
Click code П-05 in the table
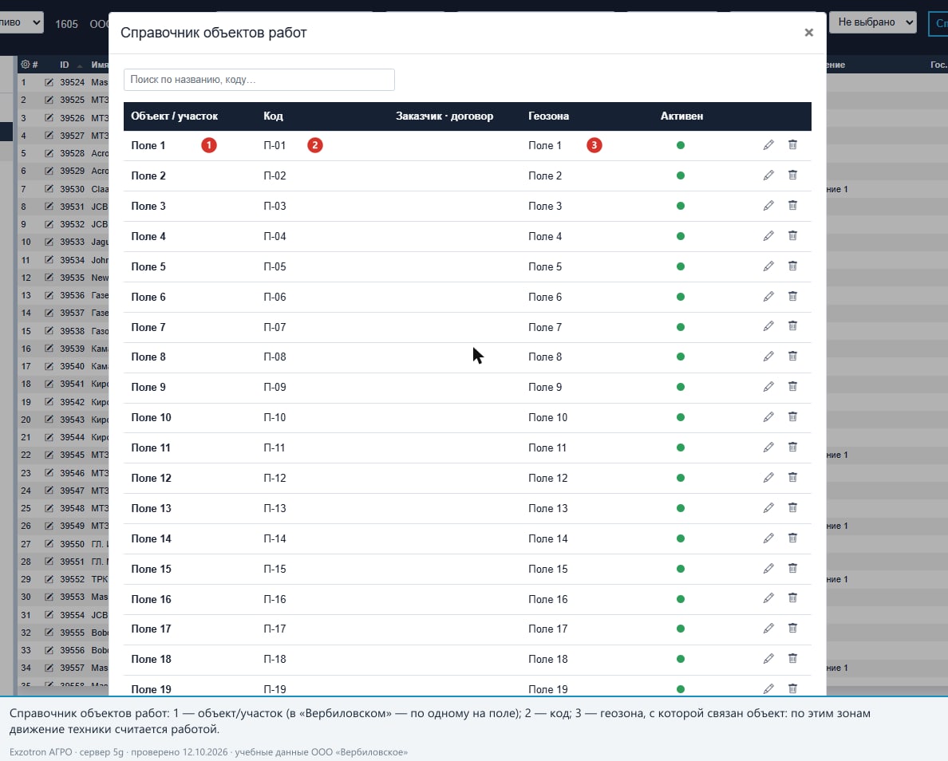tap(275, 266)
